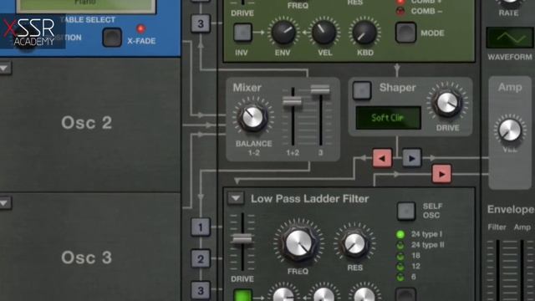Click the Ladder filter DRIVE slider handle
This screenshot has height=301, width=535.
pos(242,238)
